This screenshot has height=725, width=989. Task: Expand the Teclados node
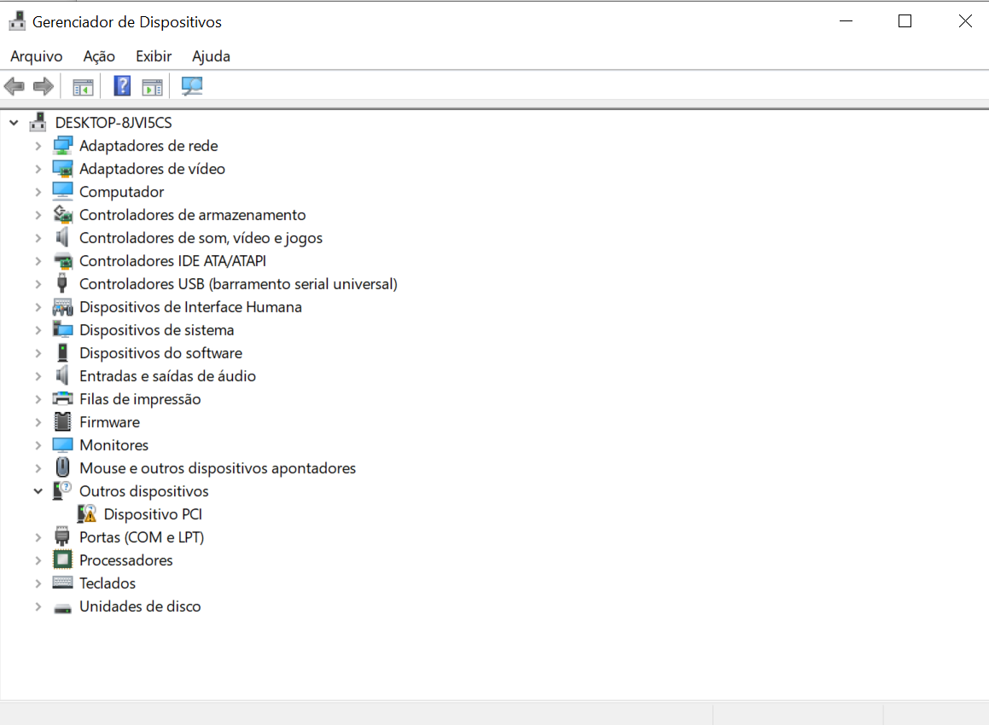pyautogui.click(x=38, y=583)
